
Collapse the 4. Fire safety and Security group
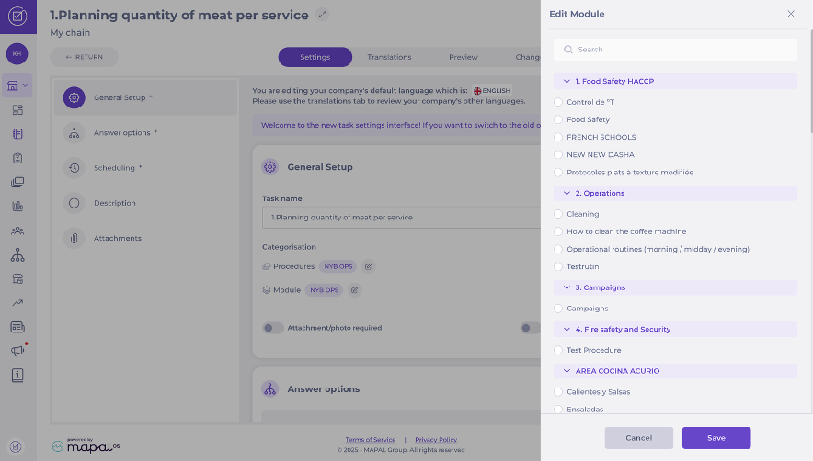pos(567,330)
